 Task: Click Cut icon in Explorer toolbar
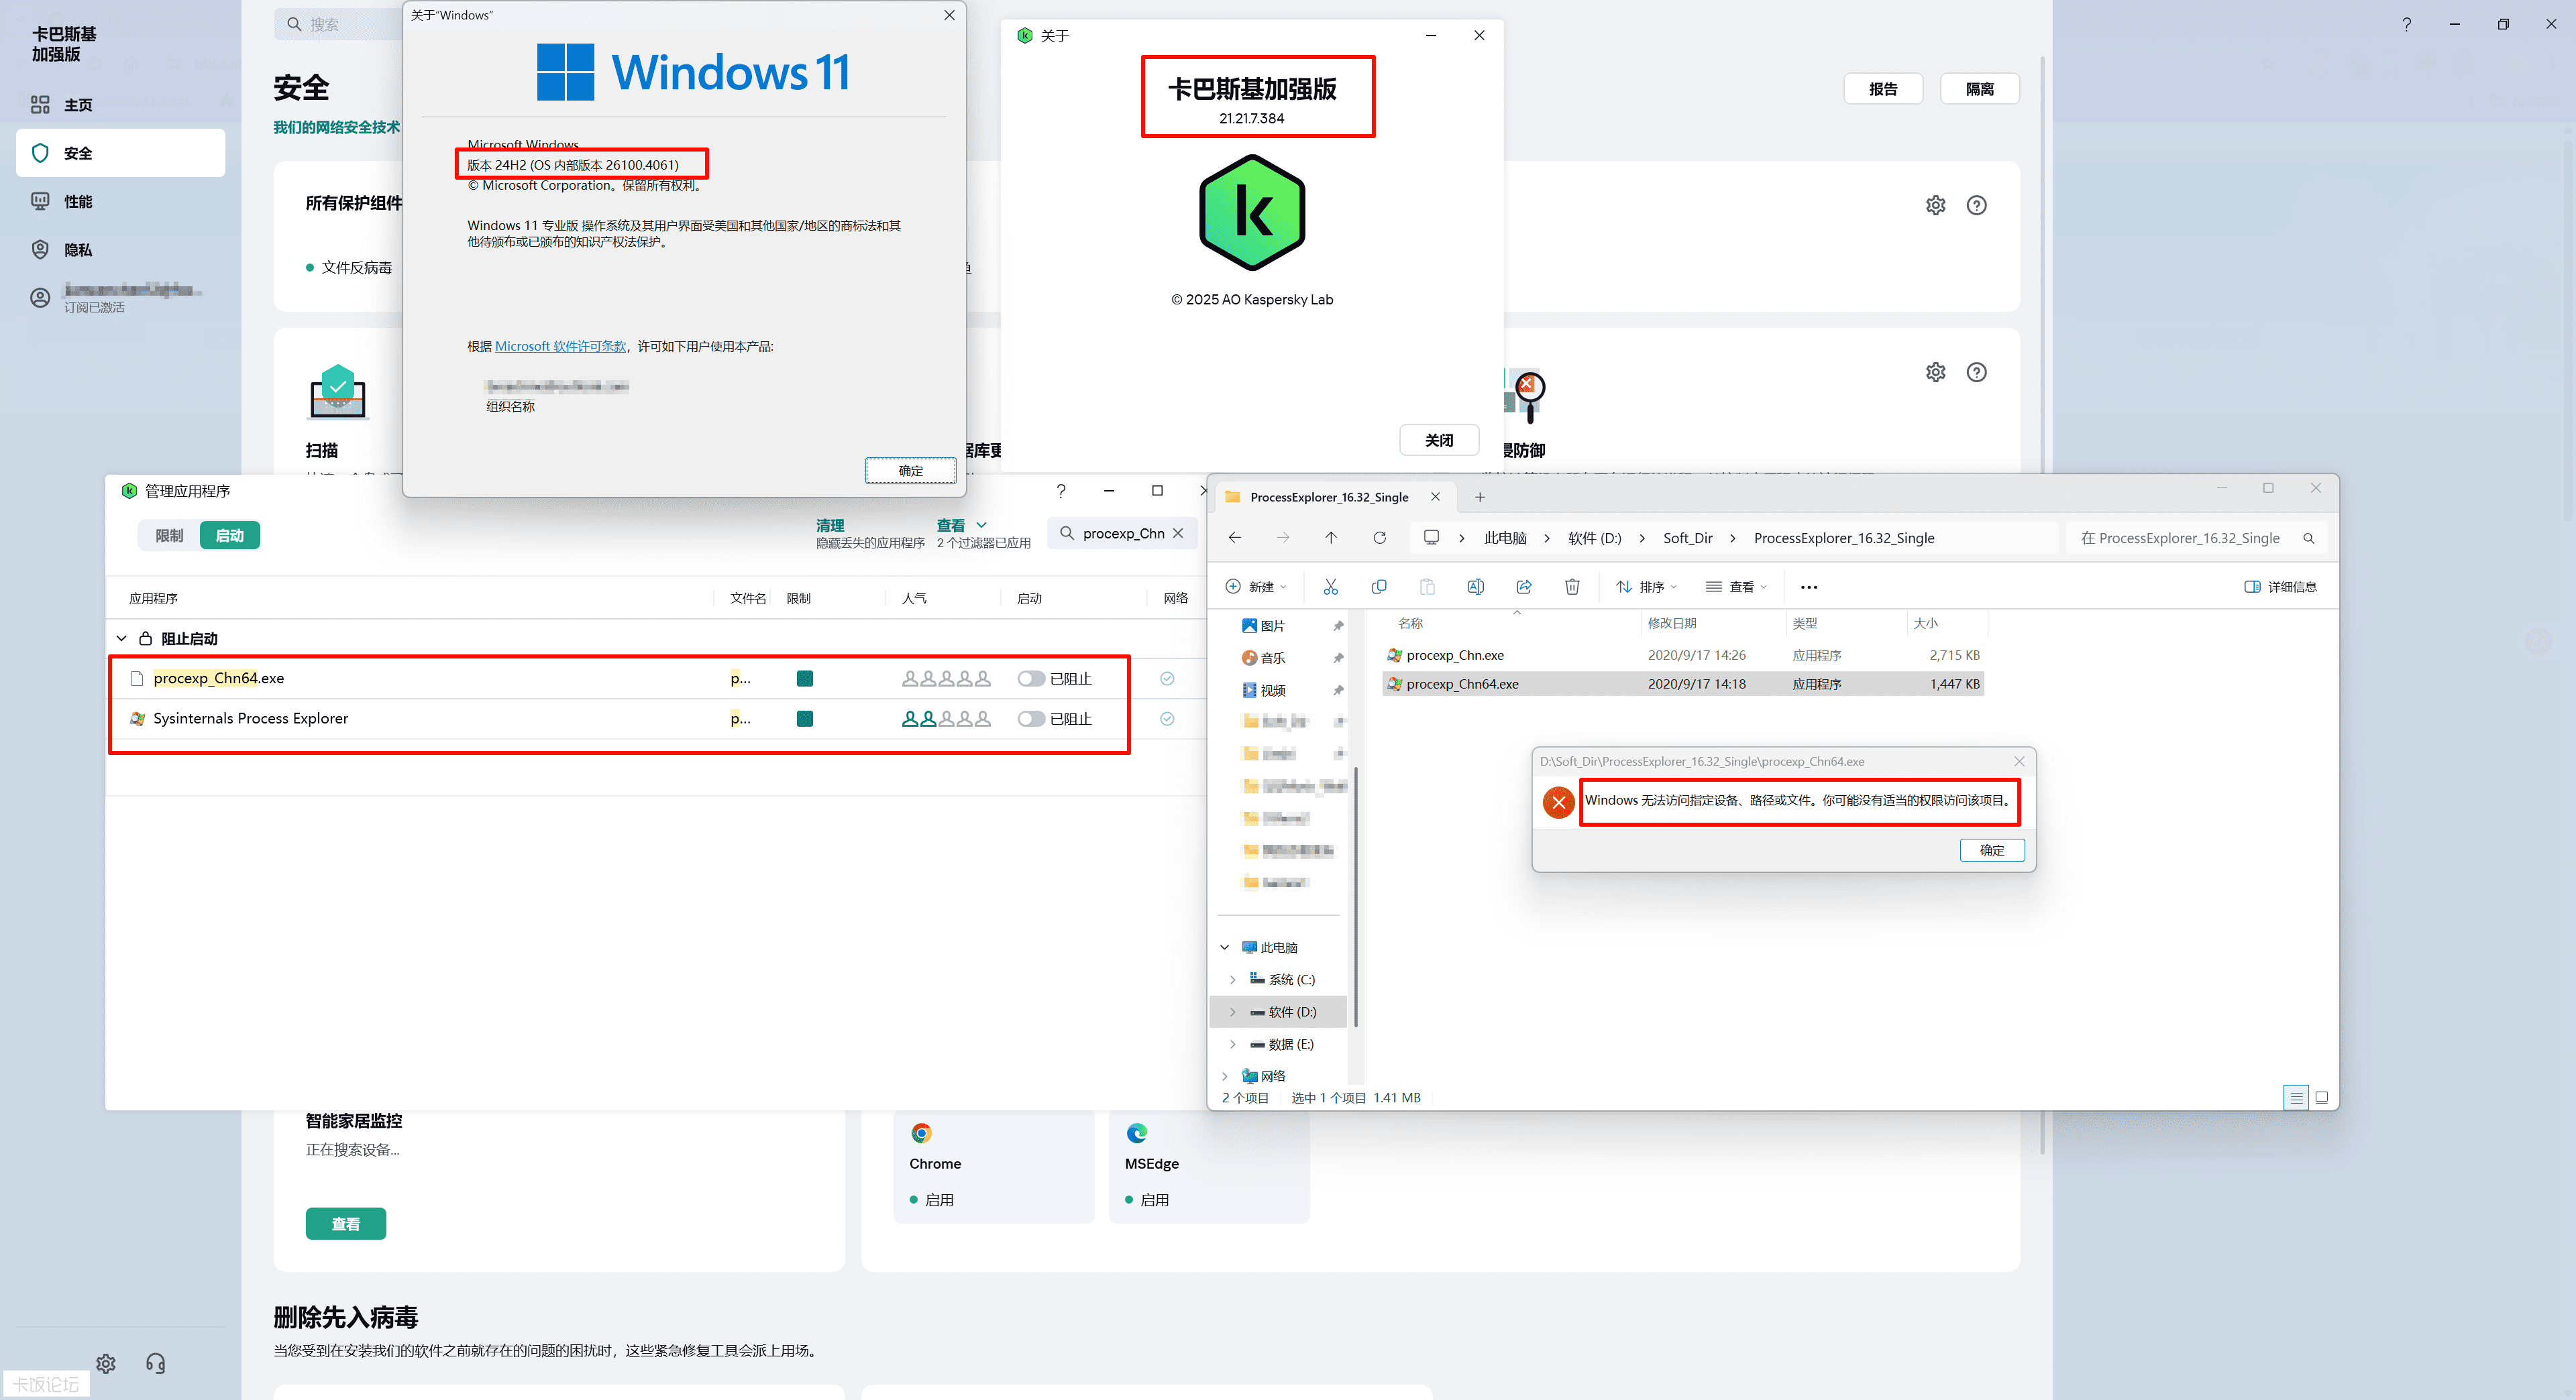(1330, 587)
